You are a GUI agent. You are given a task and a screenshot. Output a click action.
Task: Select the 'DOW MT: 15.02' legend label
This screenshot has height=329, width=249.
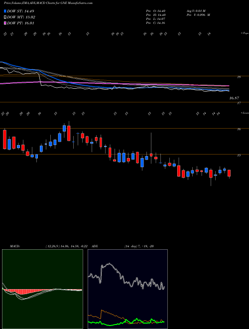click(x=21, y=17)
